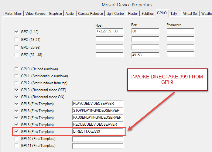Image resolution: width=212 pixels, height=152 pixels.
Task: Open the Video Servers tab
Action: [x=36, y=14]
